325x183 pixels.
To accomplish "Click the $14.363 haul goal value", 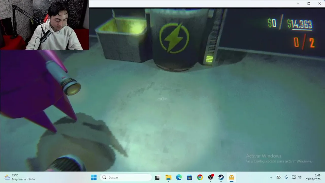I will click(300, 24).
